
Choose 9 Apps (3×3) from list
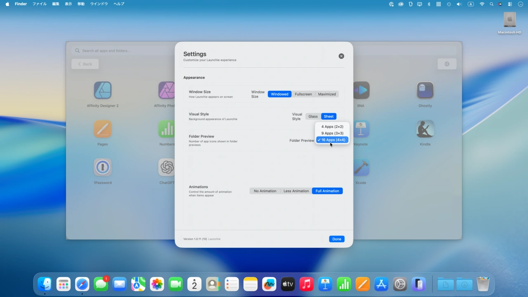click(332, 133)
